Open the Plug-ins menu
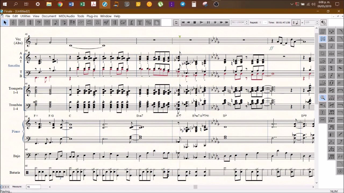 coord(92,16)
